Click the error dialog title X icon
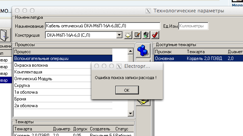The width and height of the screenshot is (243, 136). pyautogui.click(x=119, y=66)
